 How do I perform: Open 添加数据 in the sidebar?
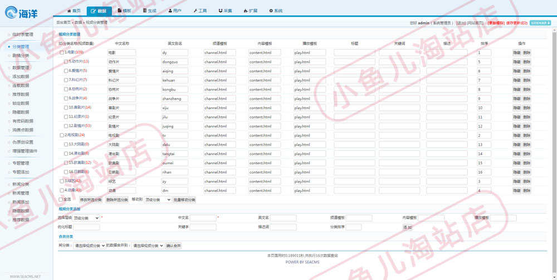(x=21, y=76)
